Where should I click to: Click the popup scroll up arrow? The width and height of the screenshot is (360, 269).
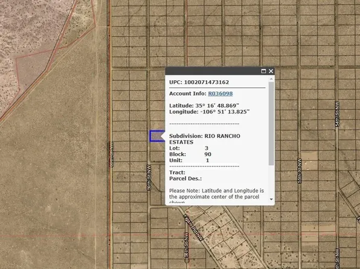tap(271, 79)
